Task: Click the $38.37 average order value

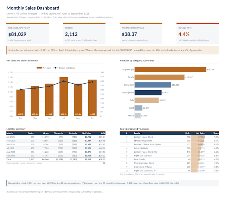Action: (x=129, y=34)
